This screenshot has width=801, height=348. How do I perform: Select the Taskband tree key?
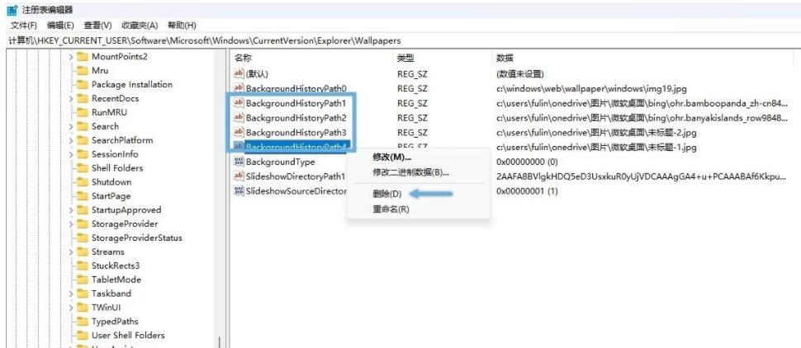click(x=111, y=294)
